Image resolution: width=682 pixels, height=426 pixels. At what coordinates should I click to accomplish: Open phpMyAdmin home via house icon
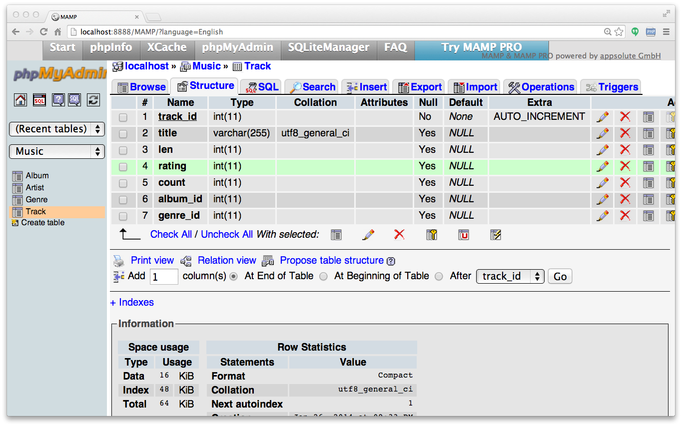20,100
